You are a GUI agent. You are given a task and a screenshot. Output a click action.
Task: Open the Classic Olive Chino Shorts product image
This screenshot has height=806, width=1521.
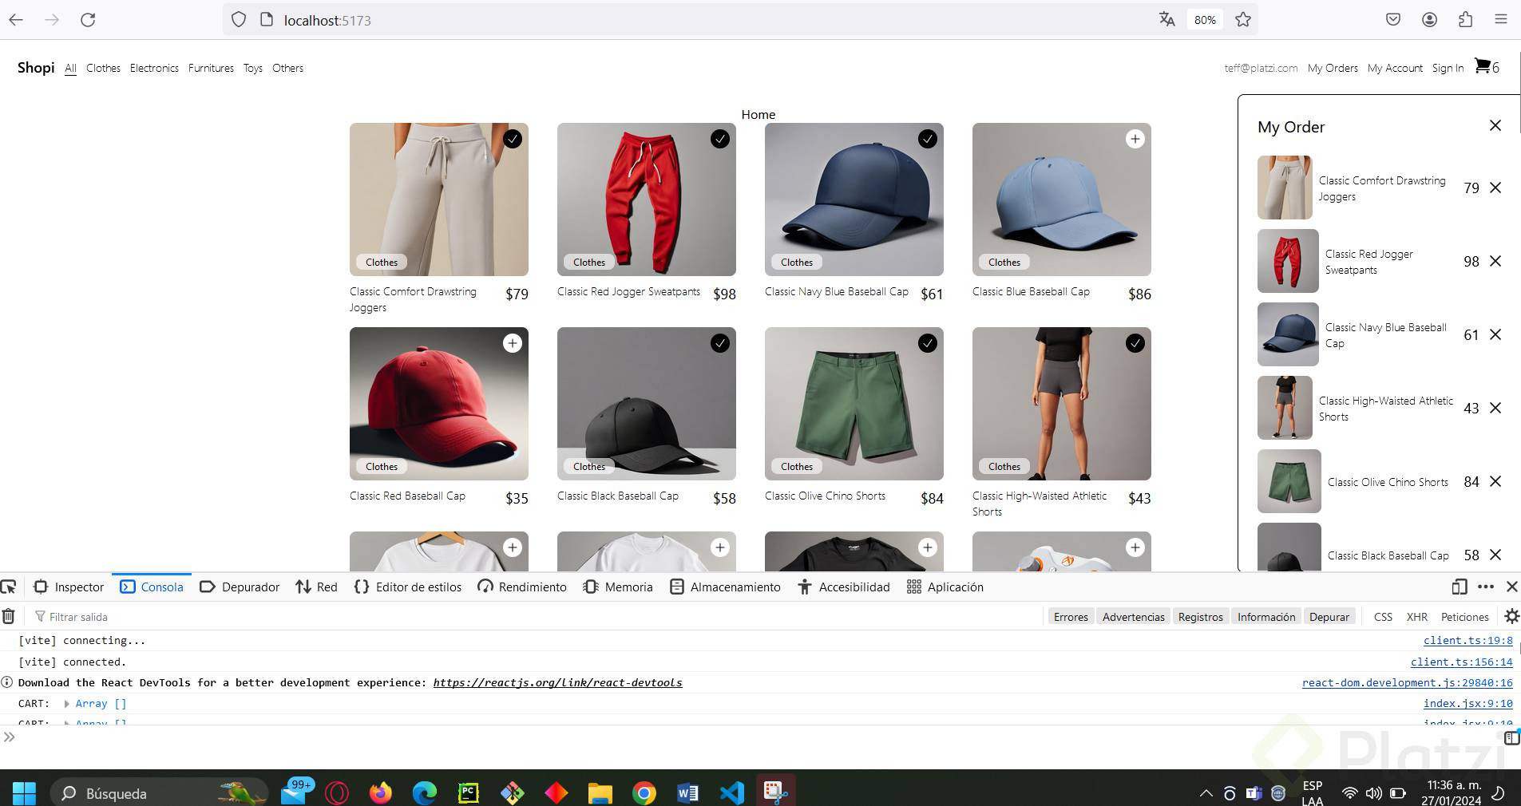click(x=854, y=404)
